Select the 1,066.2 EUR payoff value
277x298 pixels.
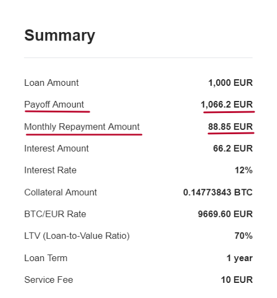click(x=227, y=105)
